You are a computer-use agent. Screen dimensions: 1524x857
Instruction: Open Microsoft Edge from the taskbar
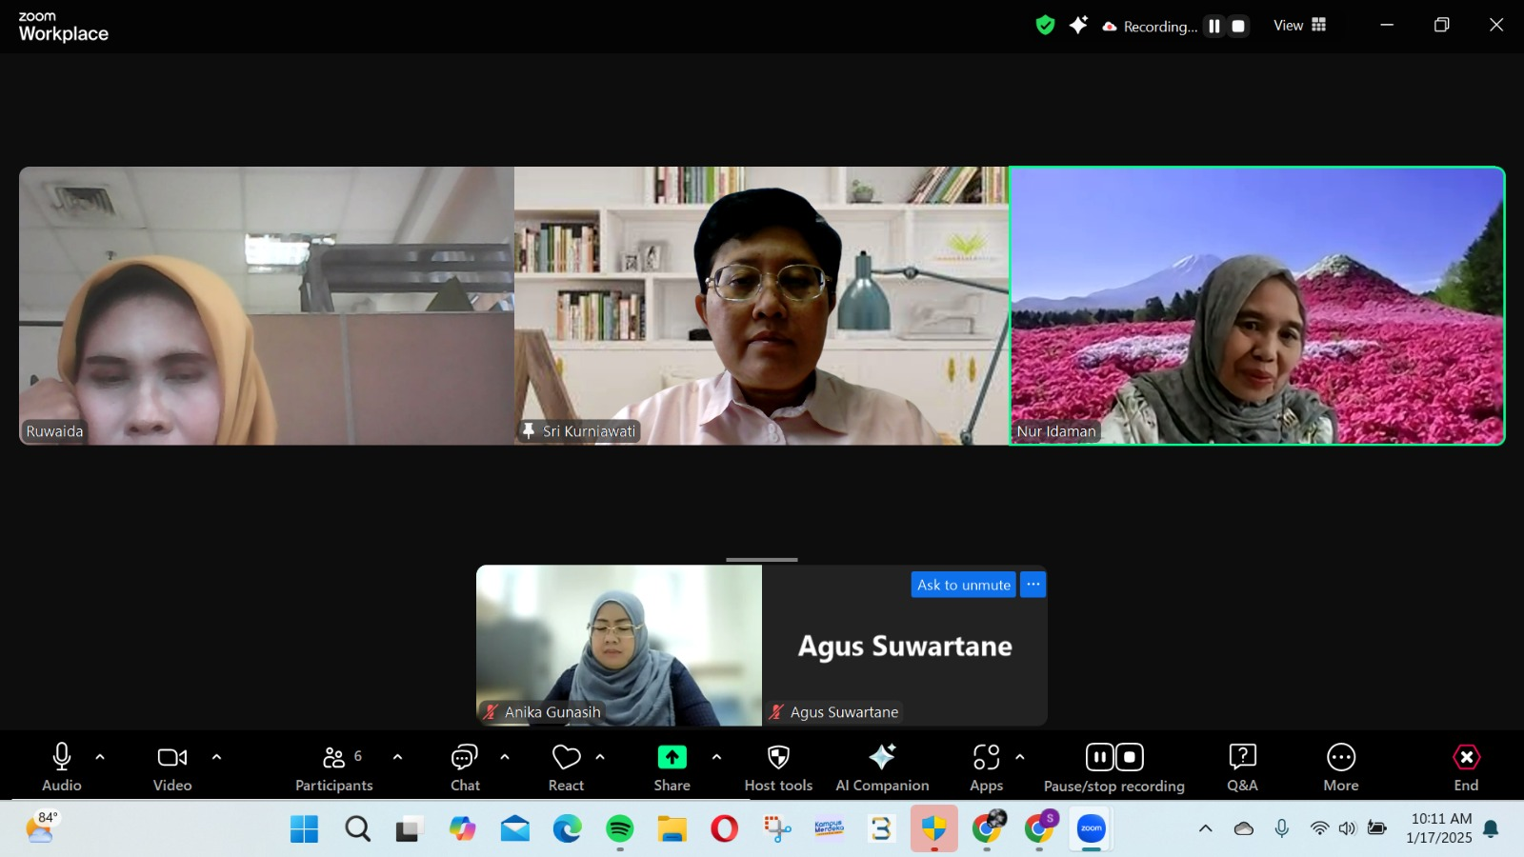pos(568,829)
